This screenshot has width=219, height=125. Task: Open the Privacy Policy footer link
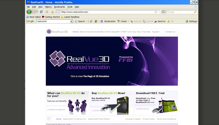[149, 119]
